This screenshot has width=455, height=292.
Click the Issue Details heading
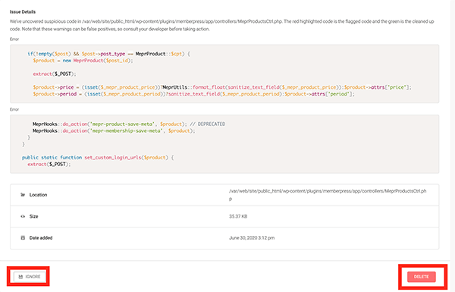point(23,12)
